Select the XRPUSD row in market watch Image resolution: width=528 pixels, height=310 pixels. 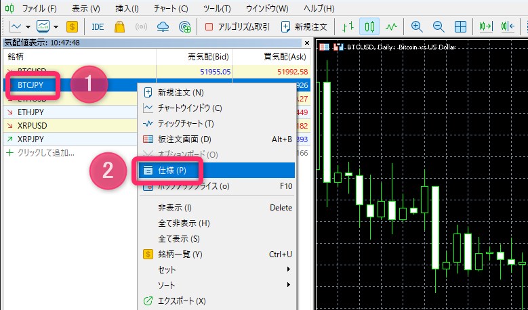(x=33, y=126)
